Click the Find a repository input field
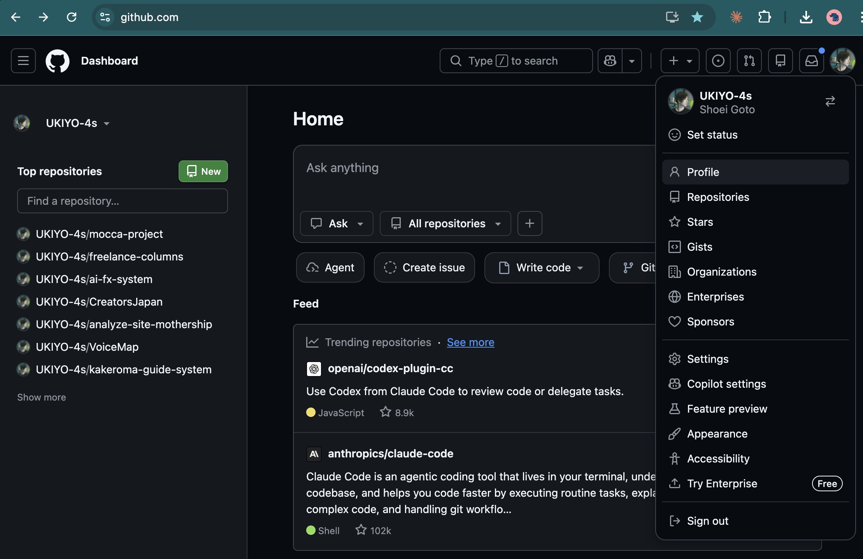Screen dimensions: 863x559 click(x=122, y=201)
